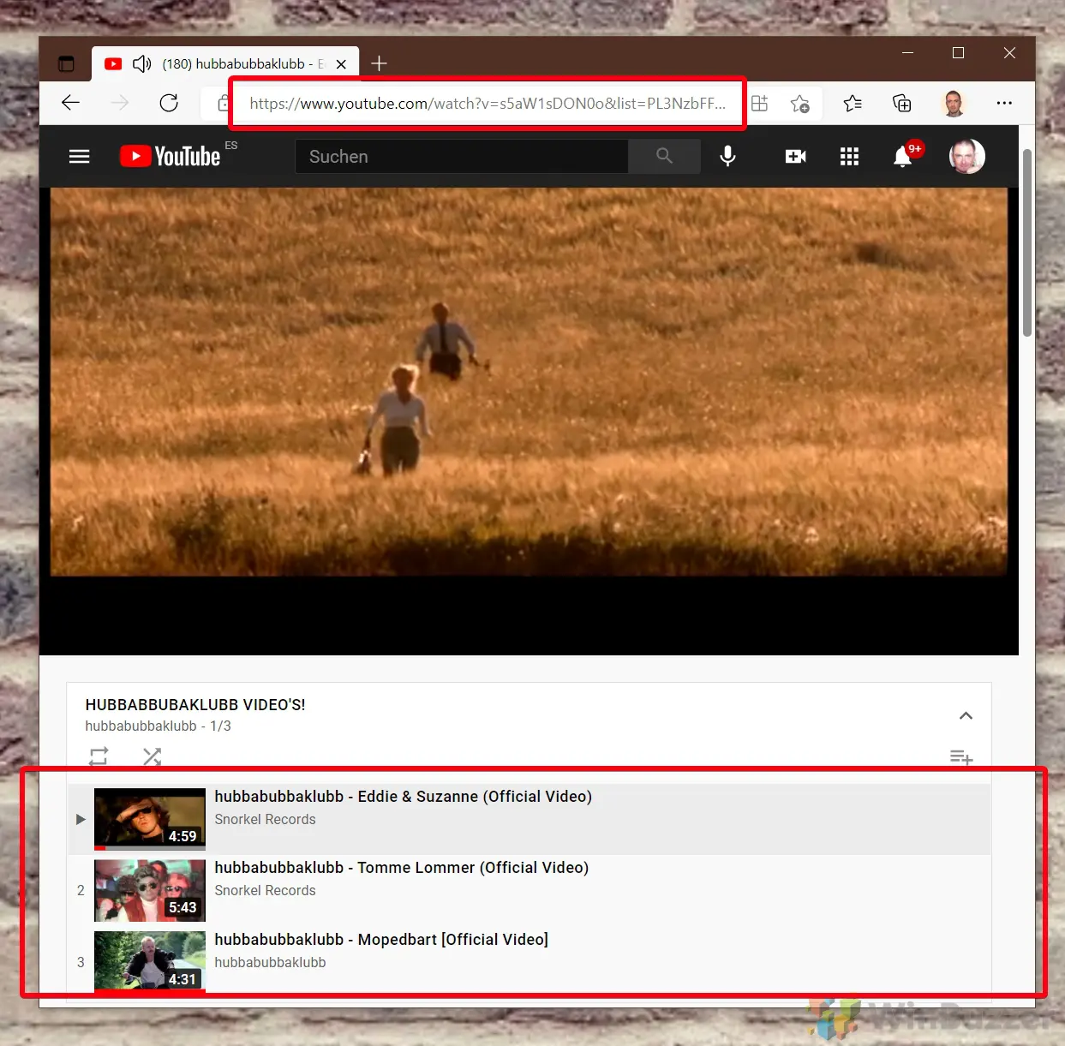Open the Eddie & Suzanne video thumbnail
The image size is (1065, 1046).
(x=150, y=819)
